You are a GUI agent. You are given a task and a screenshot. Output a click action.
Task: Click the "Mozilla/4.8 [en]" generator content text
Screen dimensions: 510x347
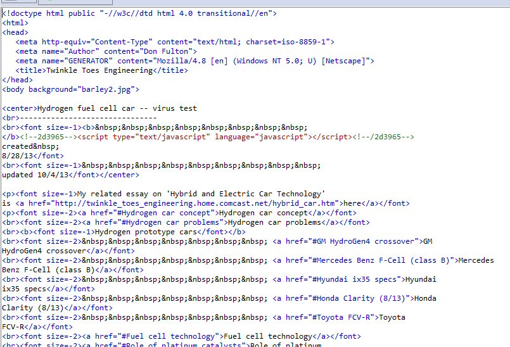coord(192,61)
